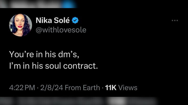Click the Nika Solé display name
This screenshot has width=188, height=105.
click(53, 20)
